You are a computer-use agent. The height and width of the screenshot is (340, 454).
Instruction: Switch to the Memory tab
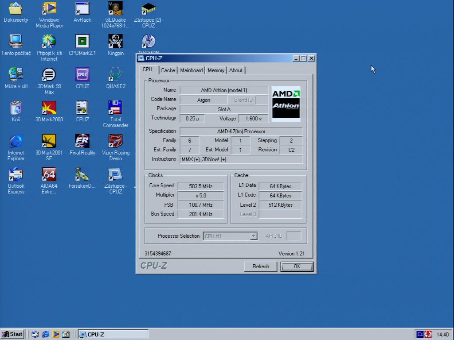click(216, 70)
